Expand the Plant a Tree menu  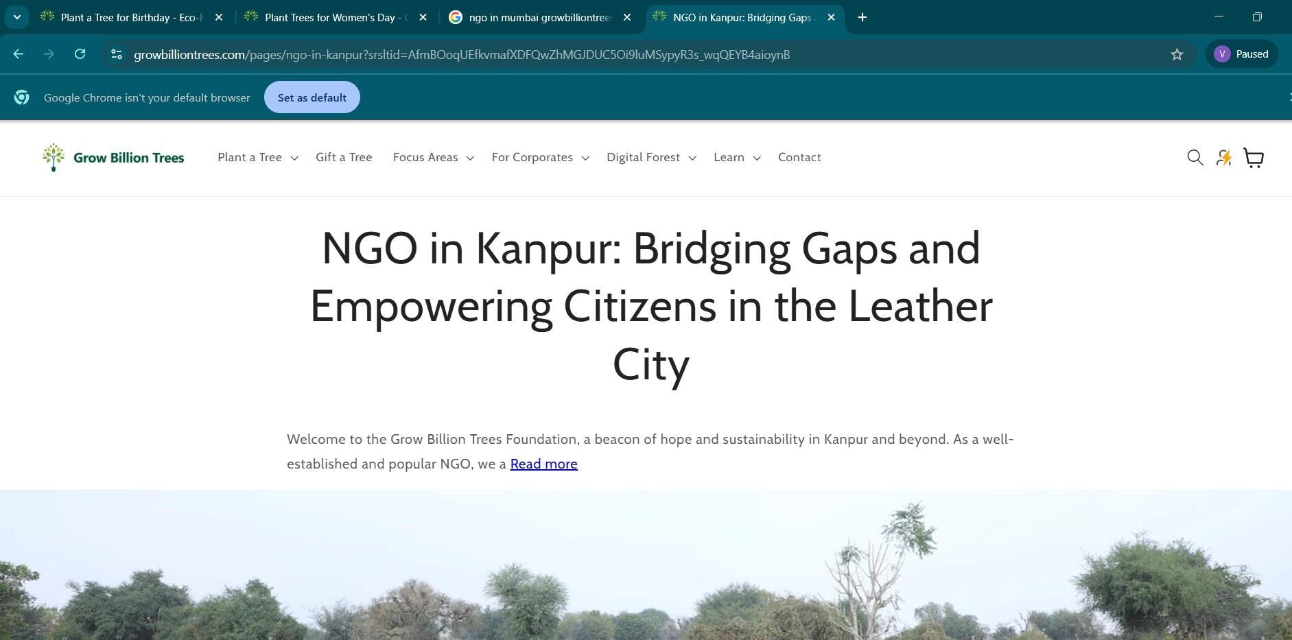(x=257, y=158)
